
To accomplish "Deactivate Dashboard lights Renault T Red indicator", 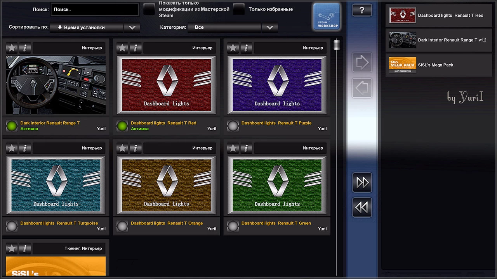I will (x=123, y=126).
